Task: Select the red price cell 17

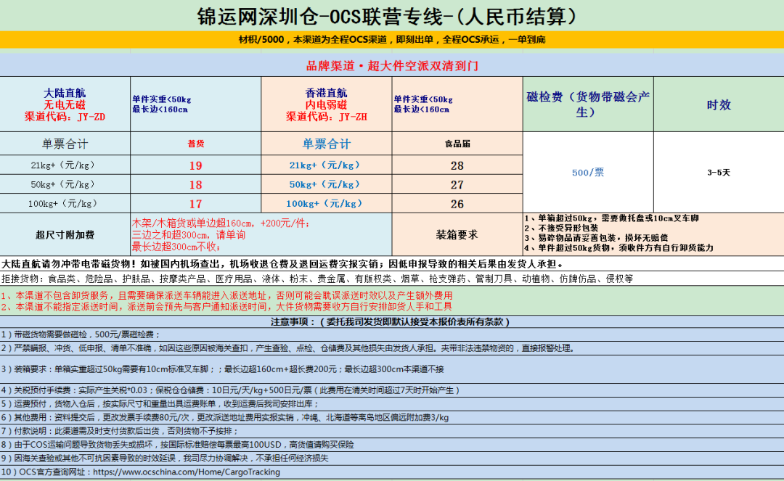Action: point(195,204)
